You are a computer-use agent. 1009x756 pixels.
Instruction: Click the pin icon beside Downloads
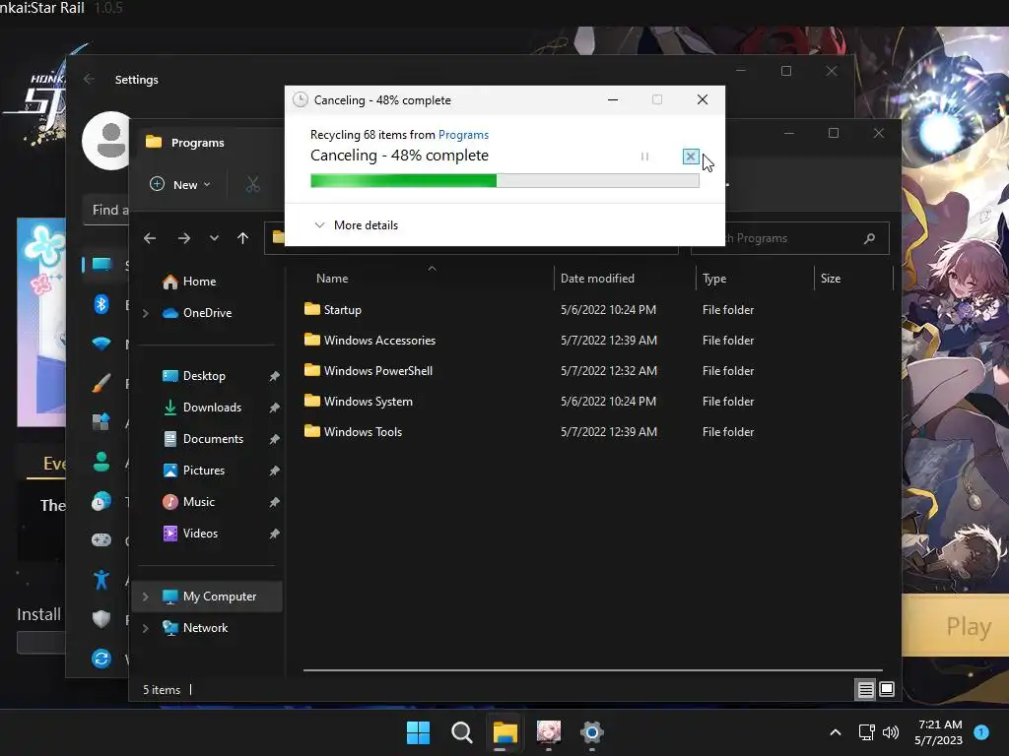(274, 408)
